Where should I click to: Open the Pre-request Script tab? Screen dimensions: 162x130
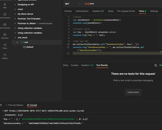coord(126,11)
